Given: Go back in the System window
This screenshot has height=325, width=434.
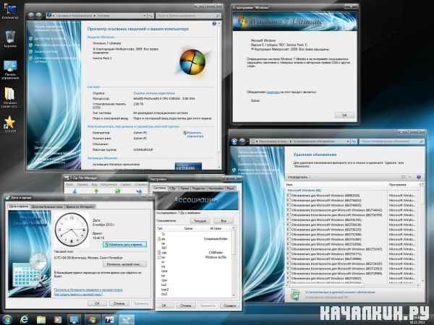Looking at the screenshot, I should point(32,16).
